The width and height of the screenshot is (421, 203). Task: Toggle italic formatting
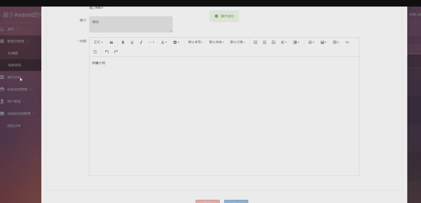pos(141,42)
